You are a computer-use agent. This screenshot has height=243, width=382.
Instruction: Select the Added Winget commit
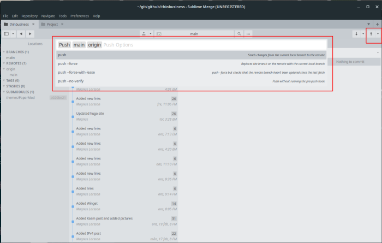pos(125,206)
